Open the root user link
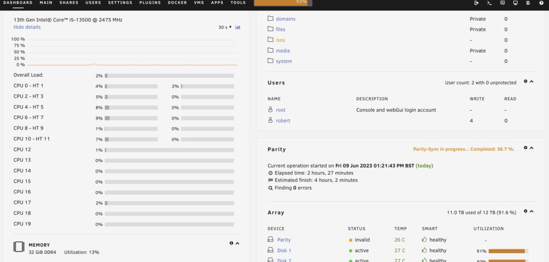Screen dimensions: 549x262 tap(281, 110)
